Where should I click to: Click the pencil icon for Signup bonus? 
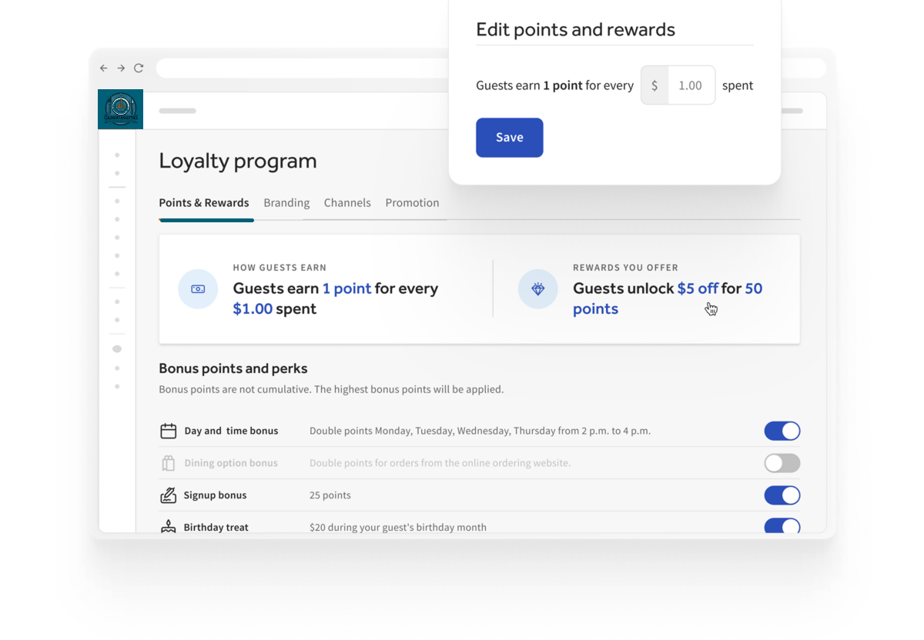pos(168,495)
